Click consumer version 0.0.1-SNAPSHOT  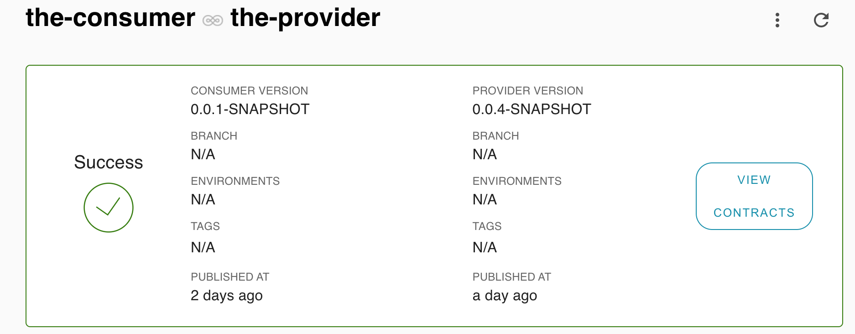coord(250,109)
